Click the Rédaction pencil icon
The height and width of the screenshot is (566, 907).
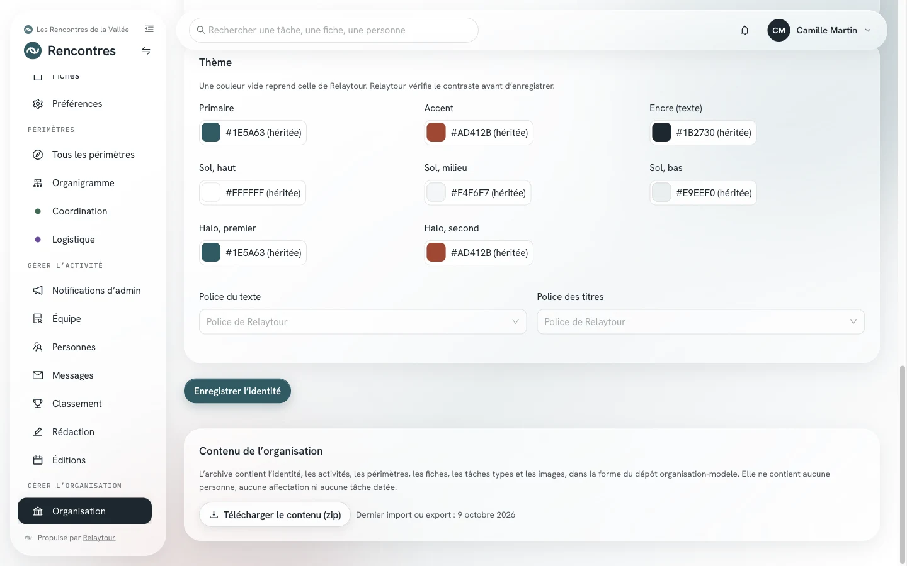tap(38, 432)
